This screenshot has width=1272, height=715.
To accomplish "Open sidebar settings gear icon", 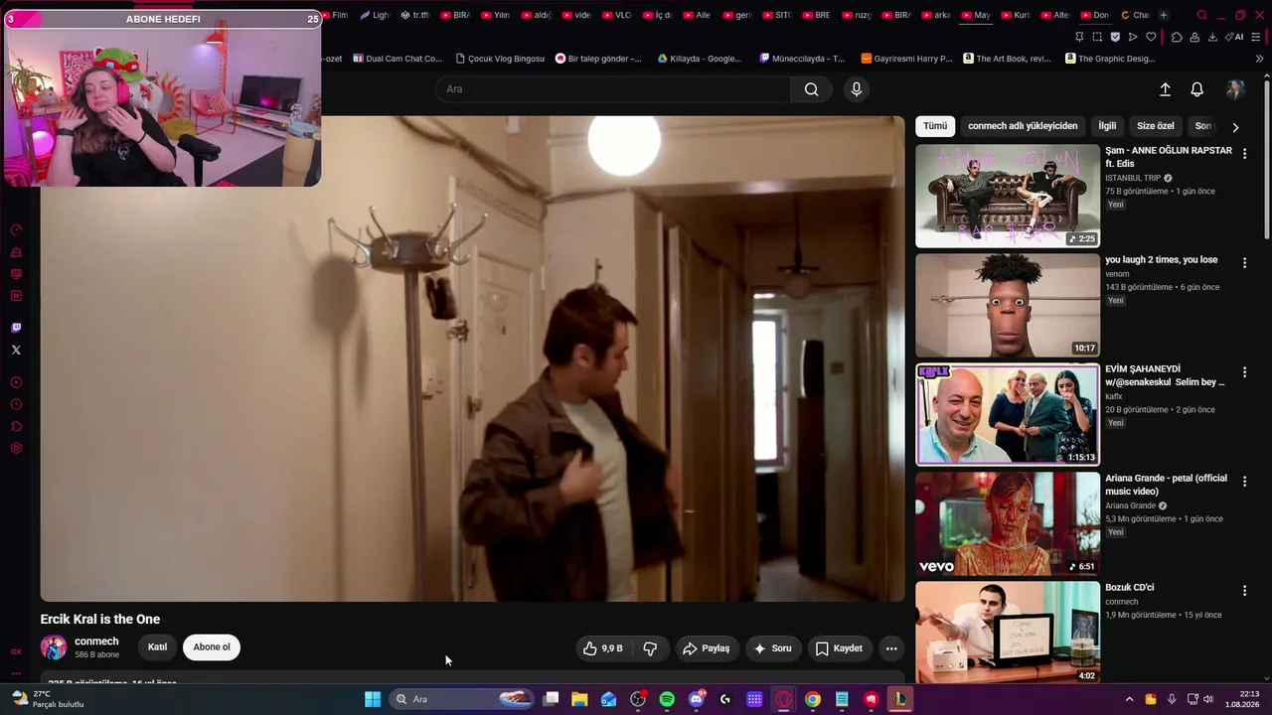I will tap(16, 448).
